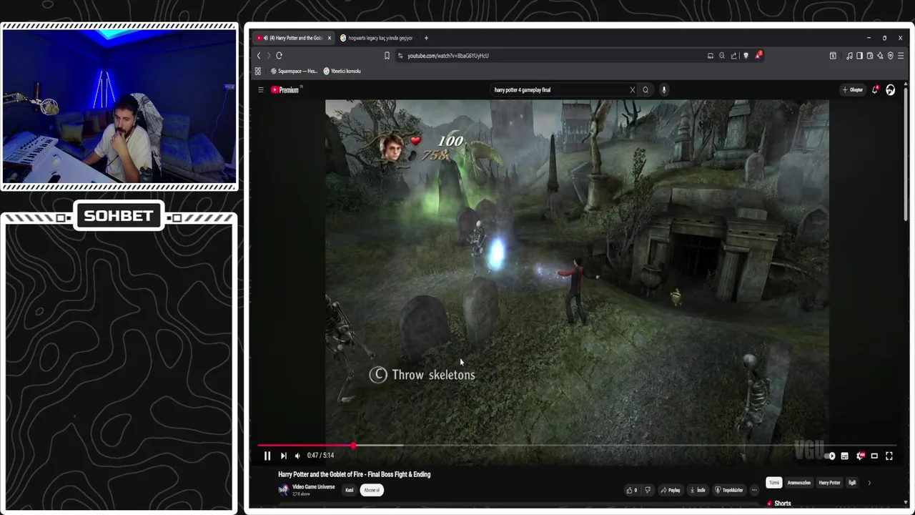Open a new browser tab
The image size is (915, 515).
426,38
